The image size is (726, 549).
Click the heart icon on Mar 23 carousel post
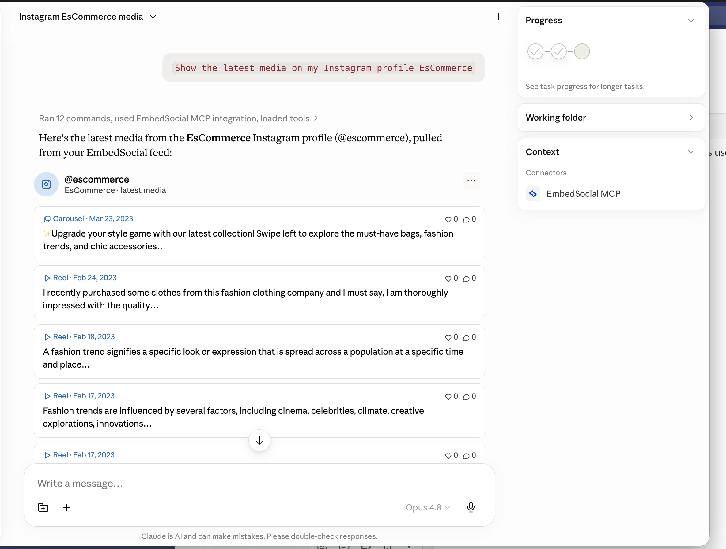tap(448, 219)
